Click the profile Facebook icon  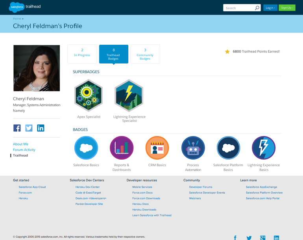17,128
